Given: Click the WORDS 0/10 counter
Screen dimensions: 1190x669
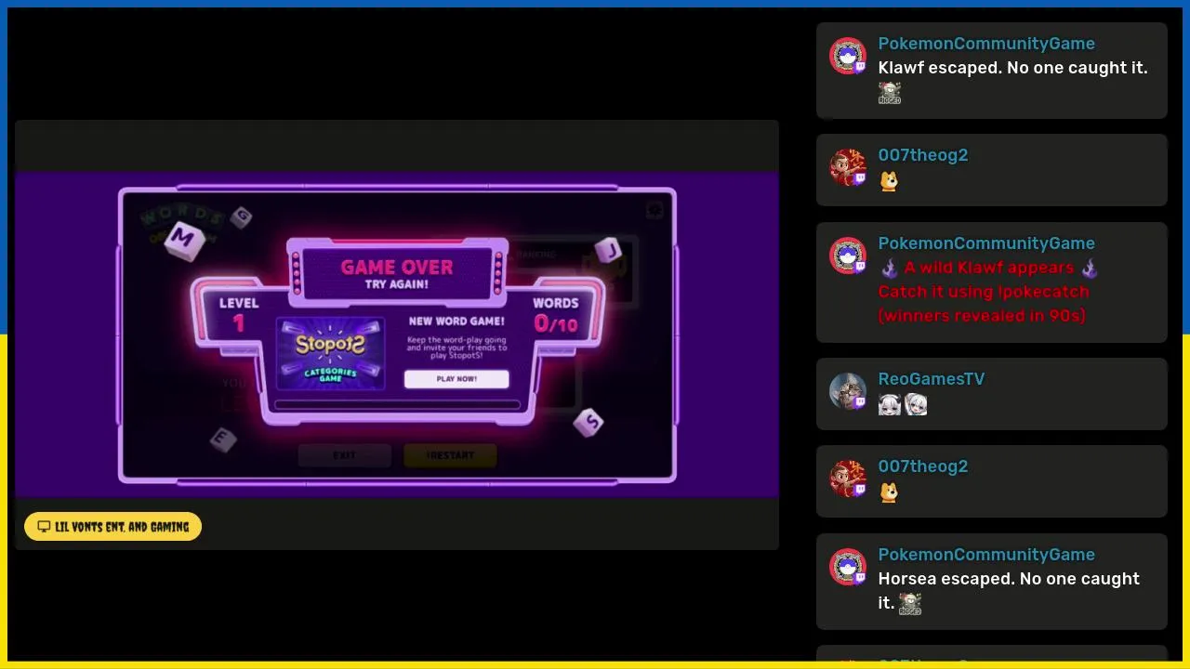Looking at the screenshot, I should [555, 314].
